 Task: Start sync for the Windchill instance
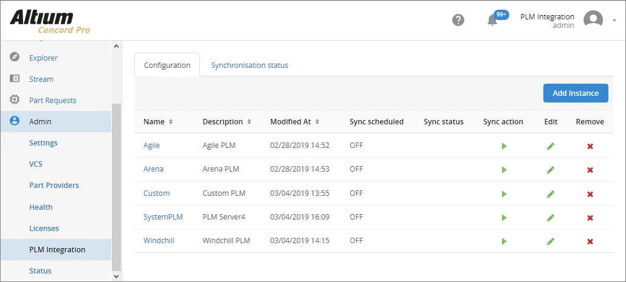504,241
